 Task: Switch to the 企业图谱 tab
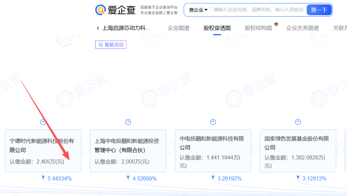[178, 28]
